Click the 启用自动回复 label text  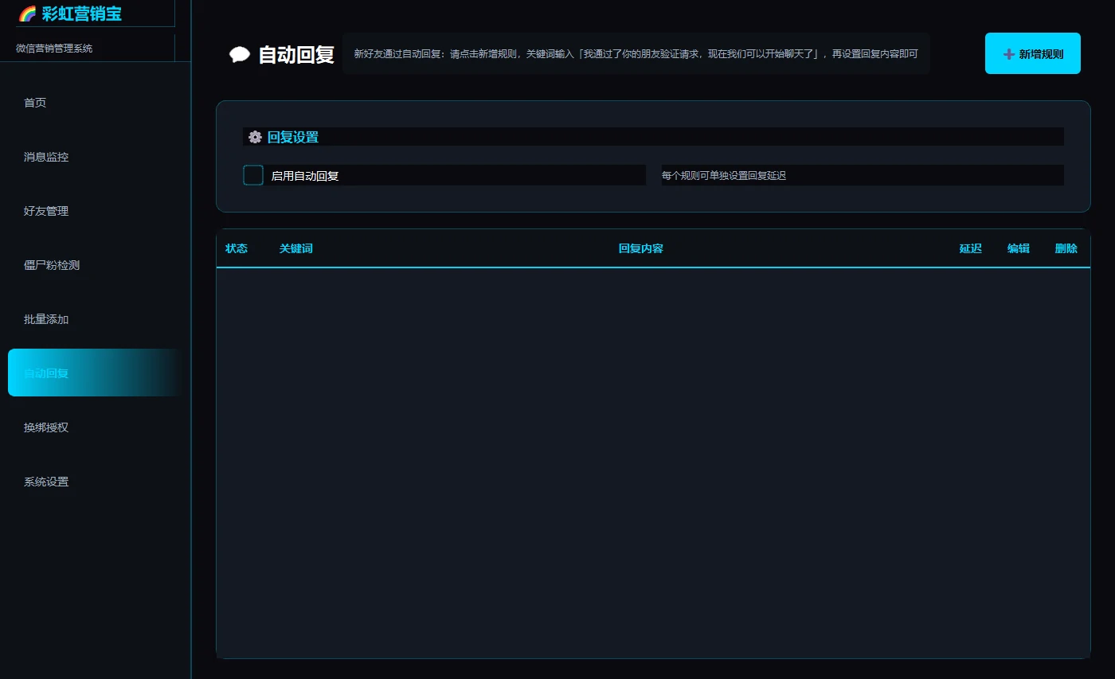pyautogui.click(x=305, y=176)
